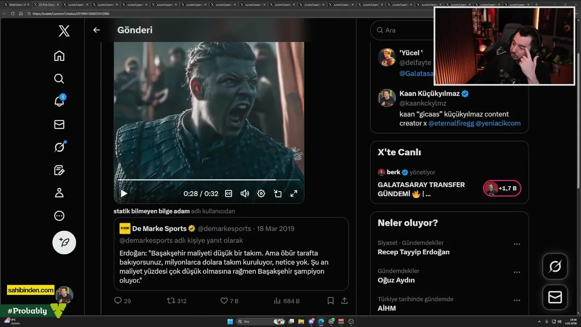
Task: Click the X logo in the sidebar
Action: [x=64, y=31]
